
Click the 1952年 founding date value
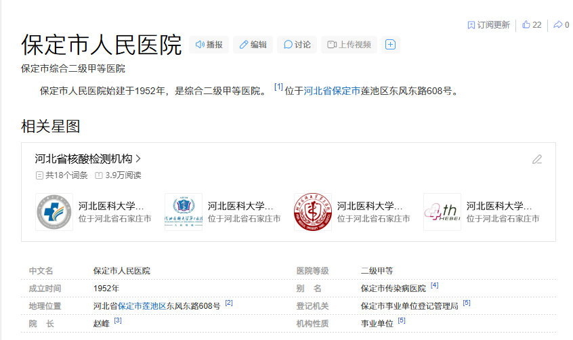[x=106, y=289]
